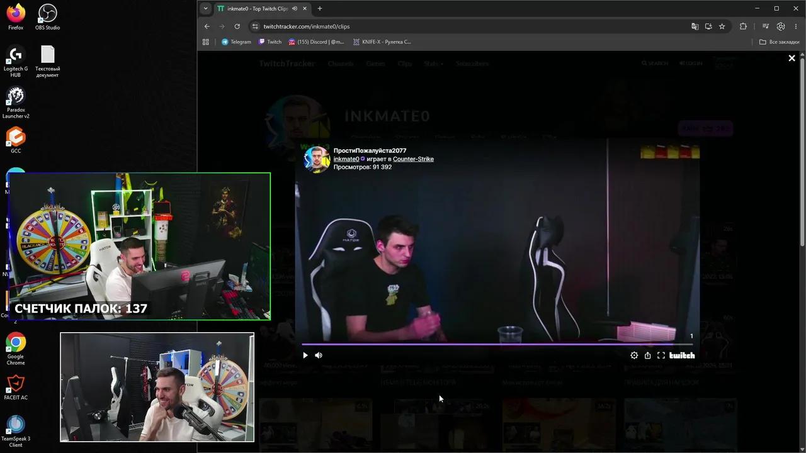The height and width of the screenshot is (453, 806).
Task: Close the clip overlay with X
Action: tap(792, 58)
